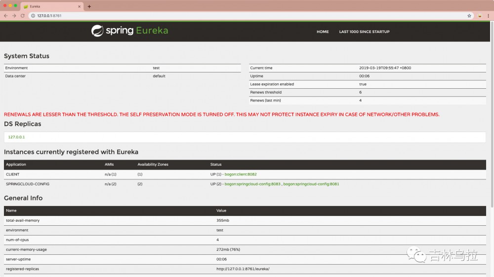494x277 pixels.
Task: Open the 127.0.0.1 DS replica link
Action: 16,137
